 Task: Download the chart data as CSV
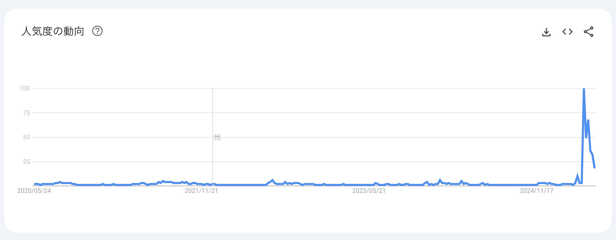(546, 32)
